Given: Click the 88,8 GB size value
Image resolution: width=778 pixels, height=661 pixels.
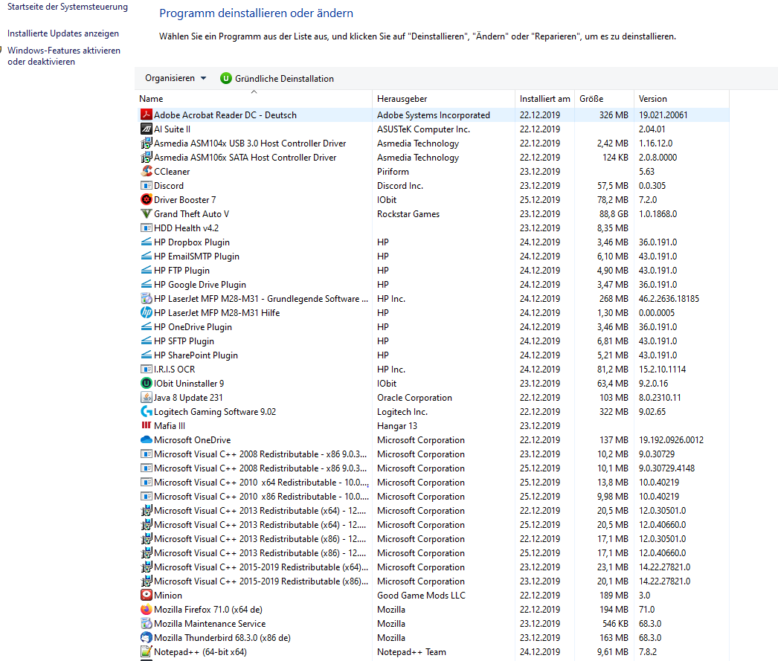Looking at the screenshot, I should [614, 213].
